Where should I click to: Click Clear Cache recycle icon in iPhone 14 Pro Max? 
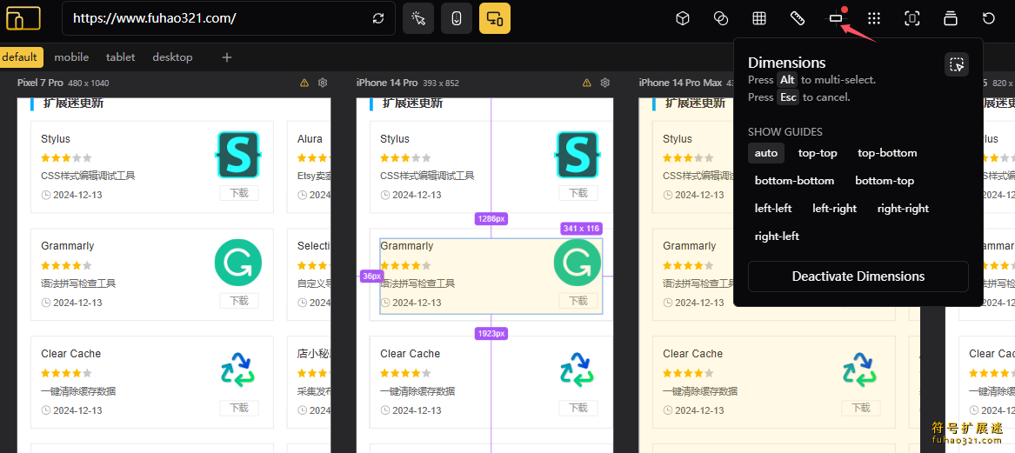click(859, 370)
